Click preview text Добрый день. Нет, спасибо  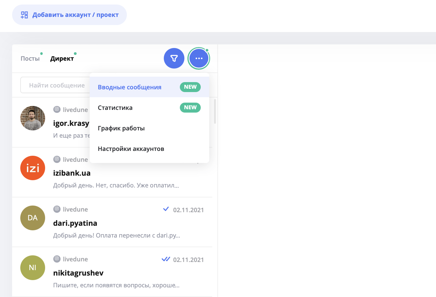tap(116, 185)
